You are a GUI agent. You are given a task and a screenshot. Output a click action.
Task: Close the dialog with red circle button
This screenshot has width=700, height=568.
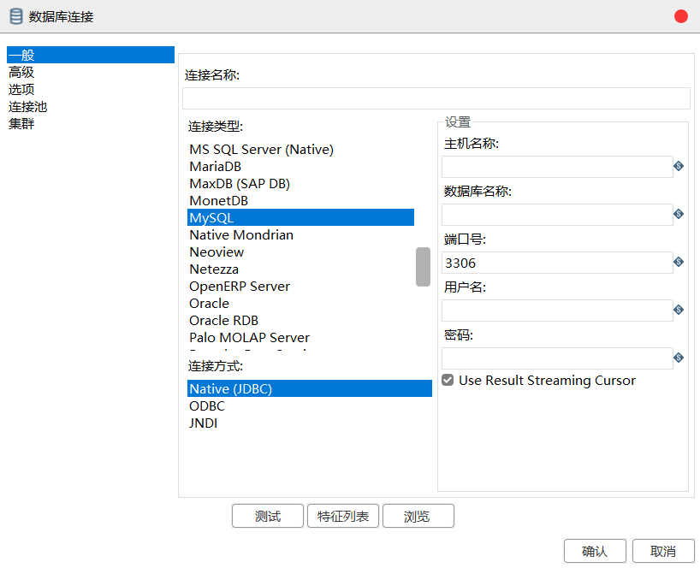pyautogui.click(x=681, y=16)
